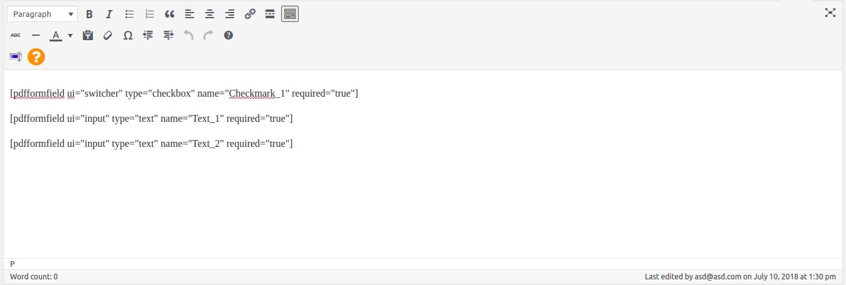The width and height of the screenshot is (846, 285).
Task: Expand the text color picker arrow
Action: tap(70, 36)
